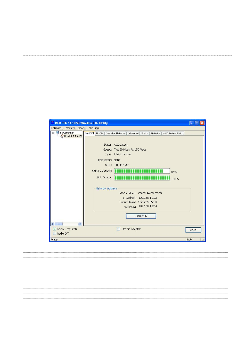Image resolution: width=246 pixels, height=348 pixels.
Task: Click the ReNew IP button
Action: tap(141, 216)
